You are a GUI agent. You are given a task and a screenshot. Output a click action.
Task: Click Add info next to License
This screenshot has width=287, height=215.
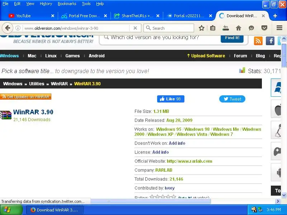(x=160, y=152)
